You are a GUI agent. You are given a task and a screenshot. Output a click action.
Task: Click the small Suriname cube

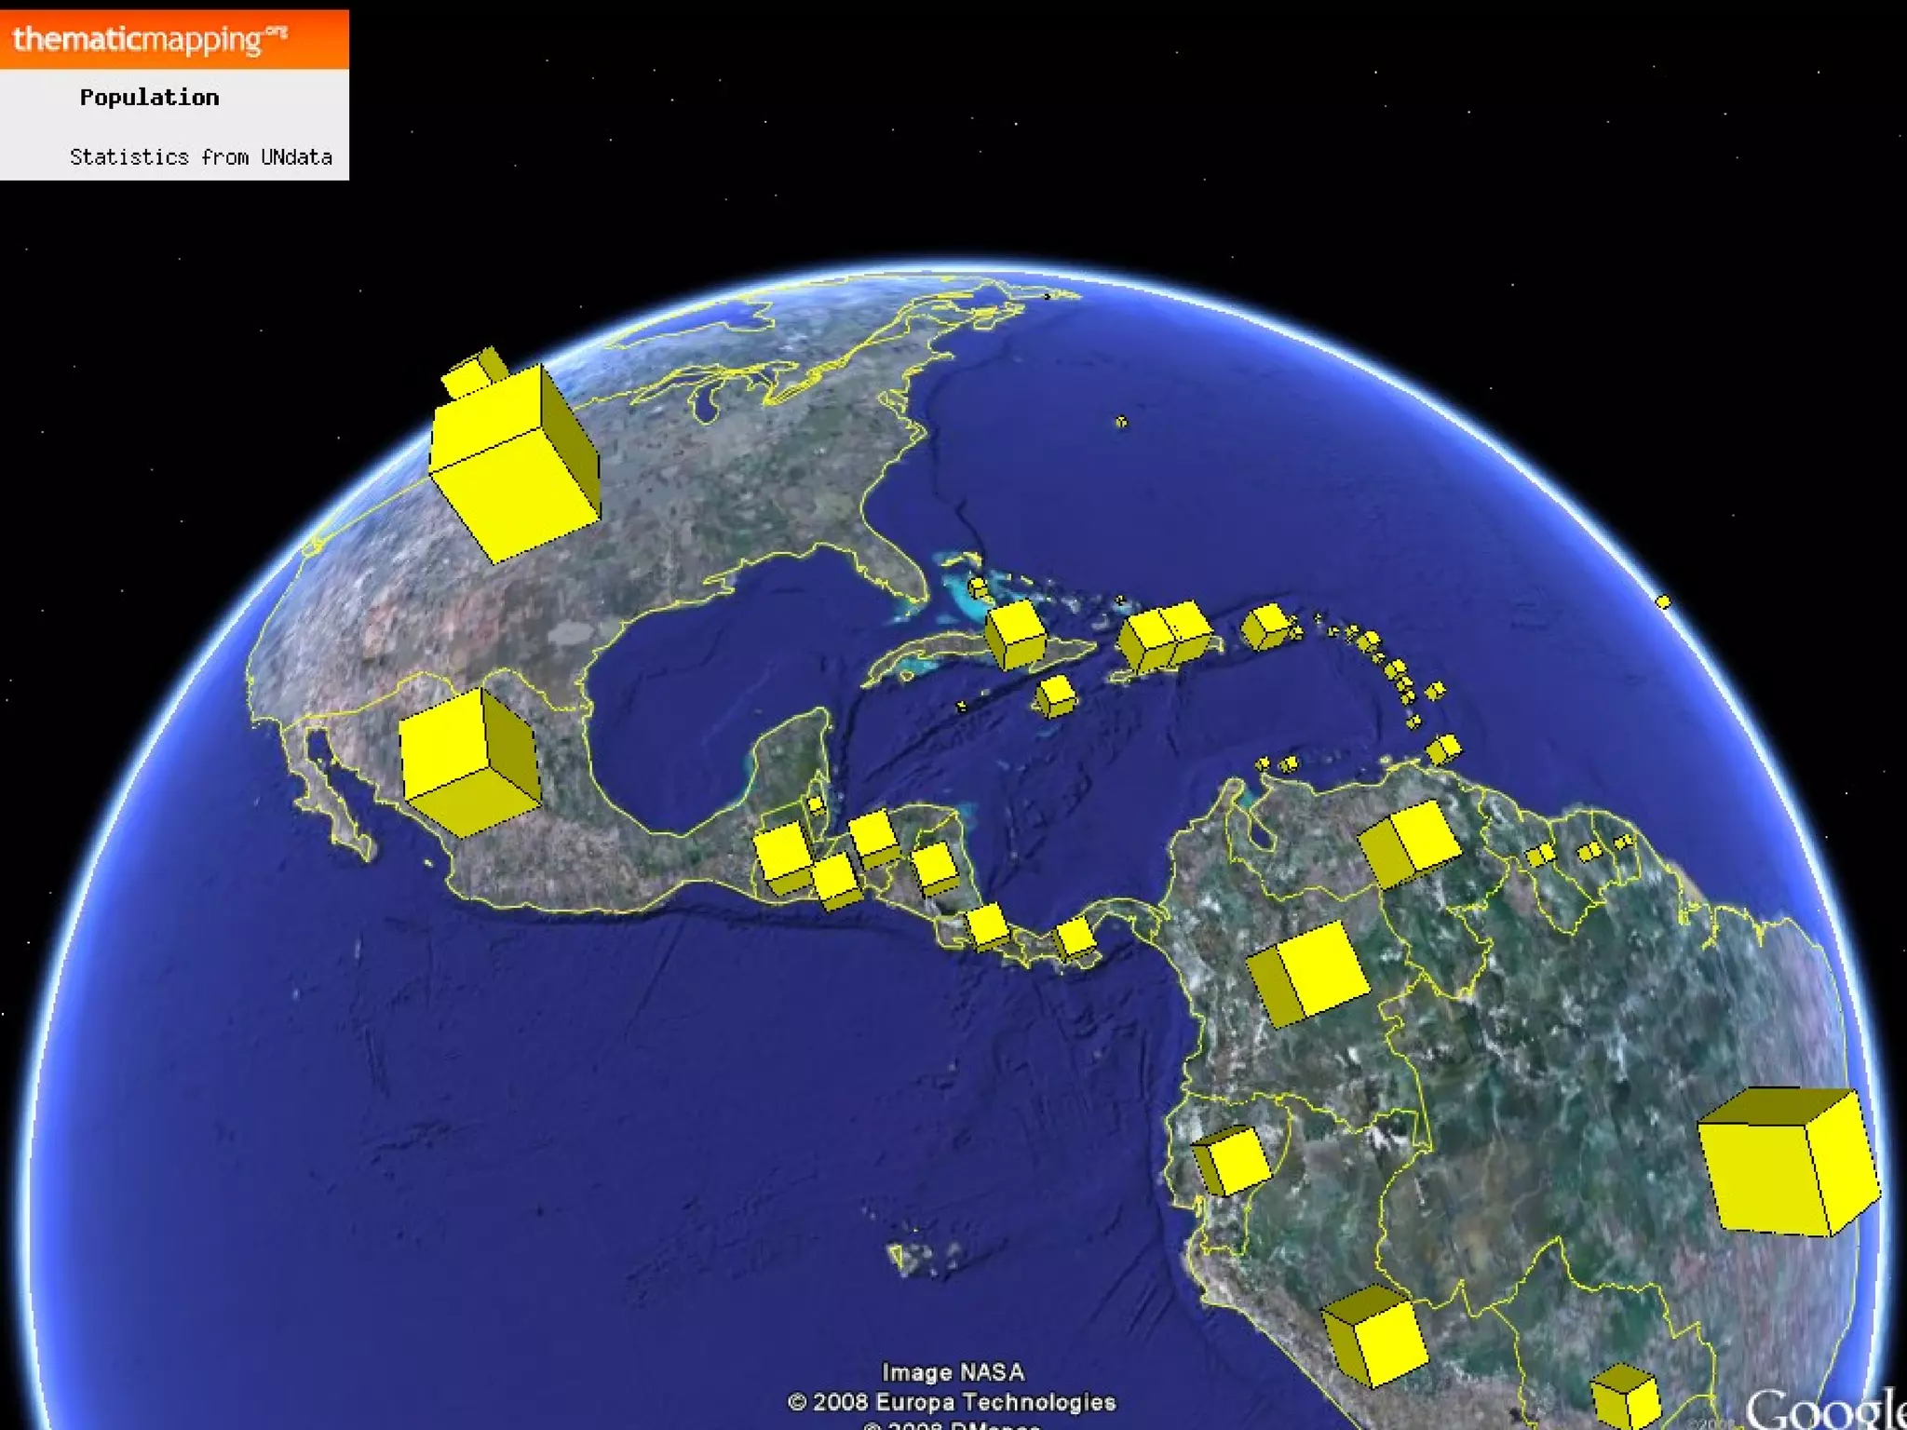pos(1589,850)
